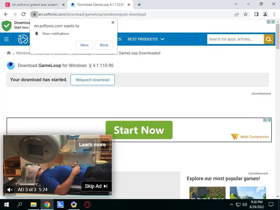
Task: Close the Download GameLoop tab
Action: pyautogui.click(x=129, y=5)
